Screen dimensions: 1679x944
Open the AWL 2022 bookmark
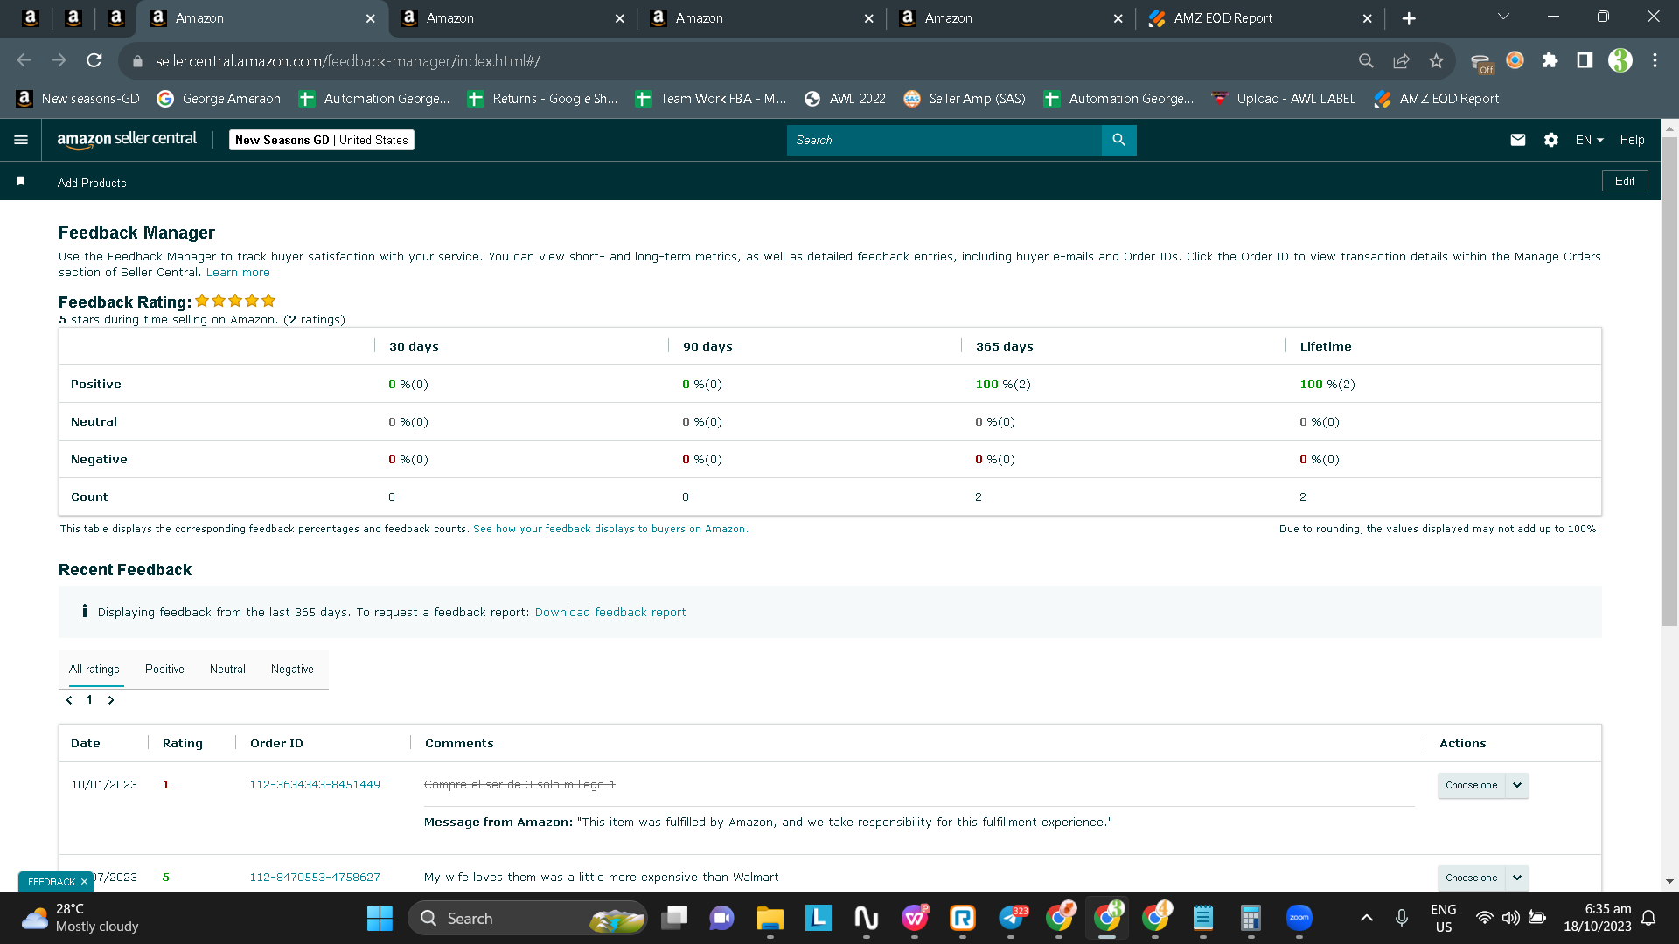tap(845, 99)
